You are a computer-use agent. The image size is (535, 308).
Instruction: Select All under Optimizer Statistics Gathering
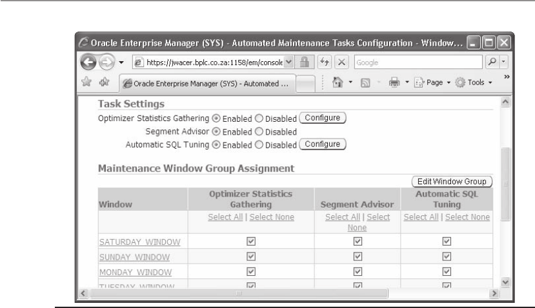(x=225, y=217)
